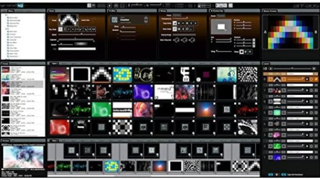Click the Transparency slider in Mixing panel
This screenshot has height=179, width=320.
[180, 18]
